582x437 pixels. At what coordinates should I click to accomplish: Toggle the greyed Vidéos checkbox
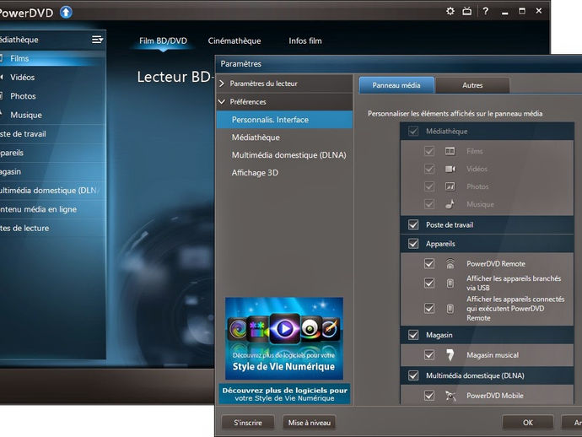point(429,169)
